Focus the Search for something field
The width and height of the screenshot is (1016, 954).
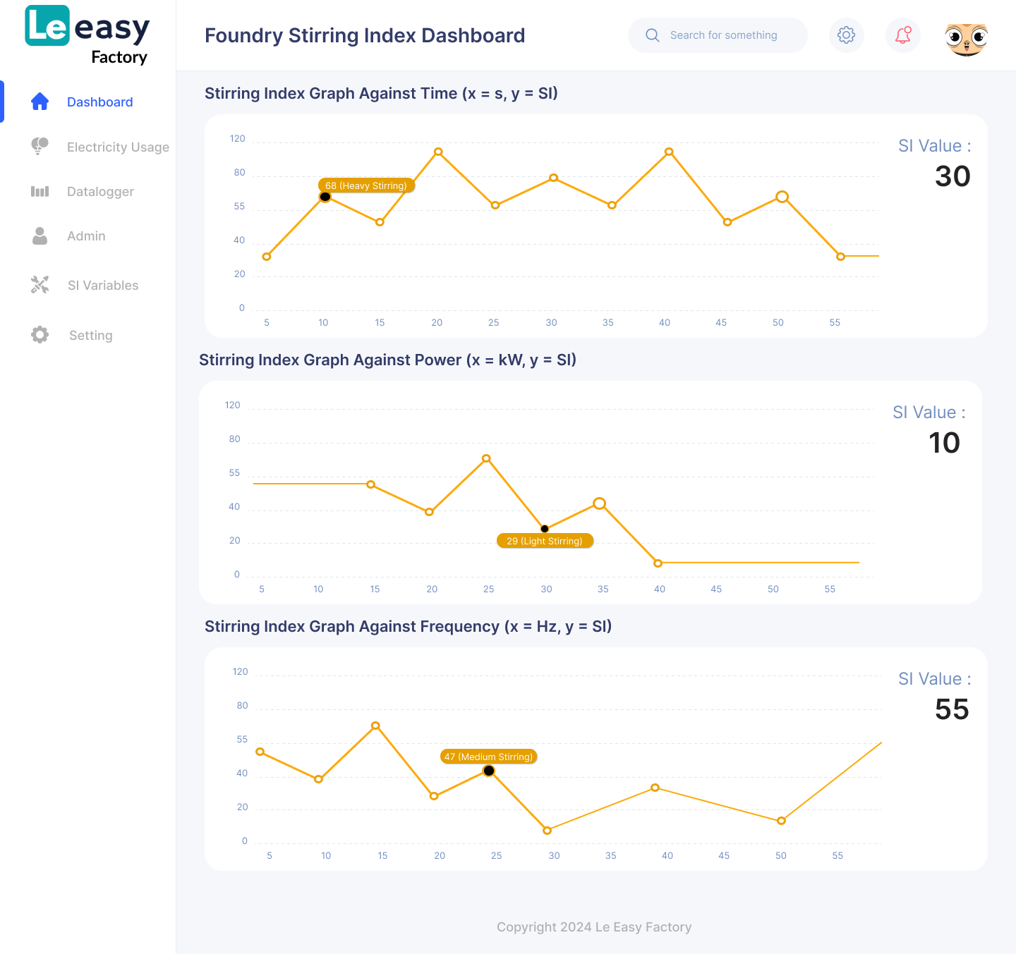[x=723, y=35]
